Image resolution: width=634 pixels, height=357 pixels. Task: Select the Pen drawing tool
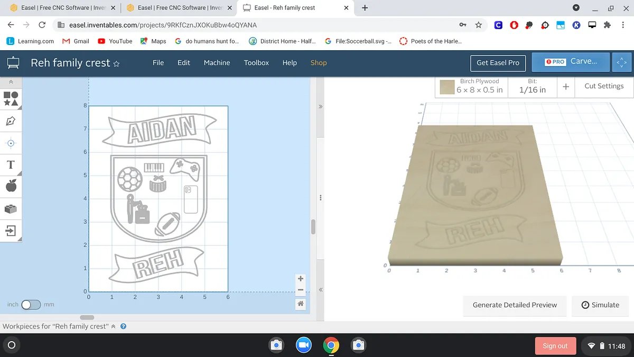click(11, 121)
